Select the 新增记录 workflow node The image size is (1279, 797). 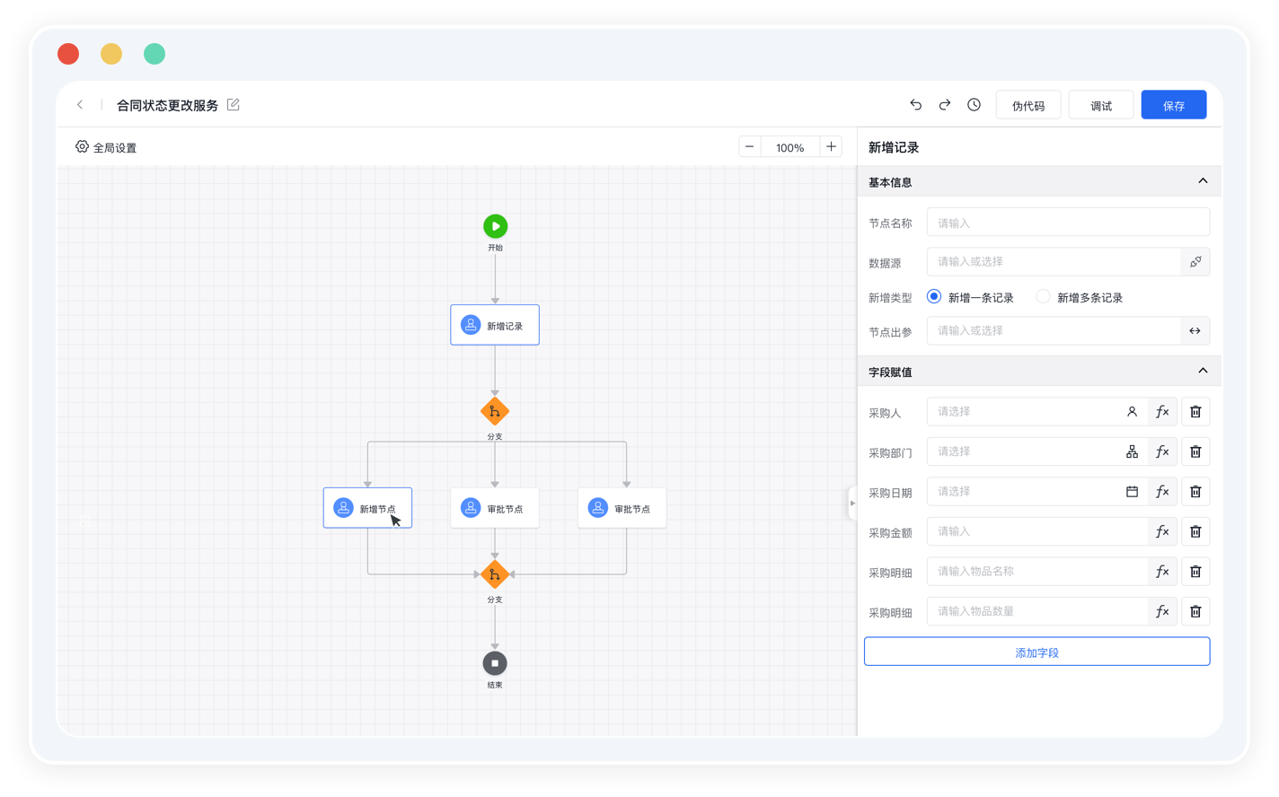click(x=495, y=325)
